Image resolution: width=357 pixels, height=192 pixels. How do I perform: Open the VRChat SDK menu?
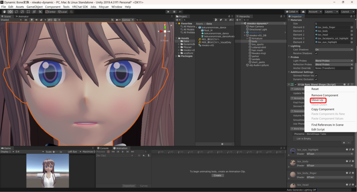(x=79, y=7)
